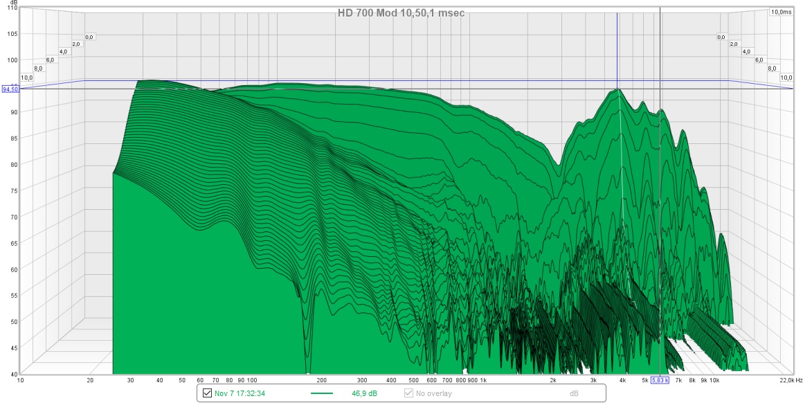Select the 5,83 k frequency cursor label
Viewport: 803px width, 403px height.
pos(659,380)
